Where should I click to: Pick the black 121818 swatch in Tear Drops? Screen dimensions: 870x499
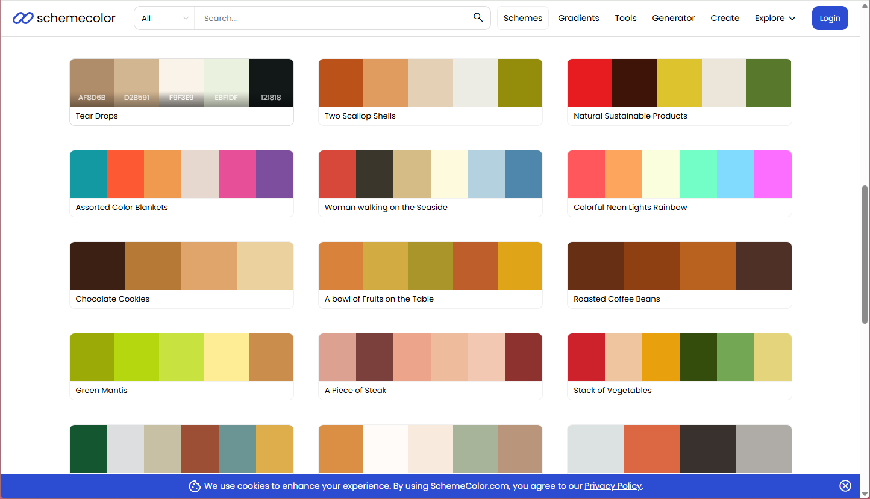tap(271, 82)
